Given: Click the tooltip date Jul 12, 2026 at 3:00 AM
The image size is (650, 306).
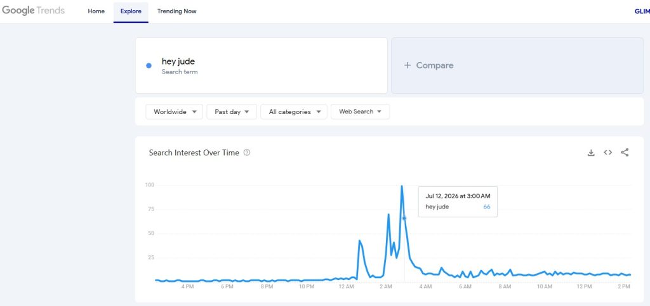Looking at the screenshot, I should pos(458,196).
